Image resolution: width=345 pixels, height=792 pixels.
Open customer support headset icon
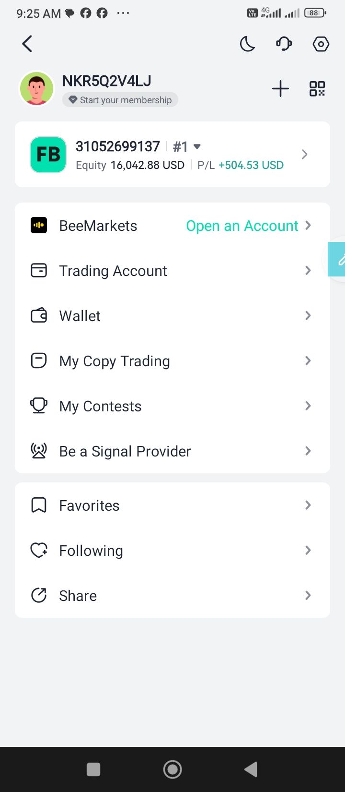click(284, 44)
